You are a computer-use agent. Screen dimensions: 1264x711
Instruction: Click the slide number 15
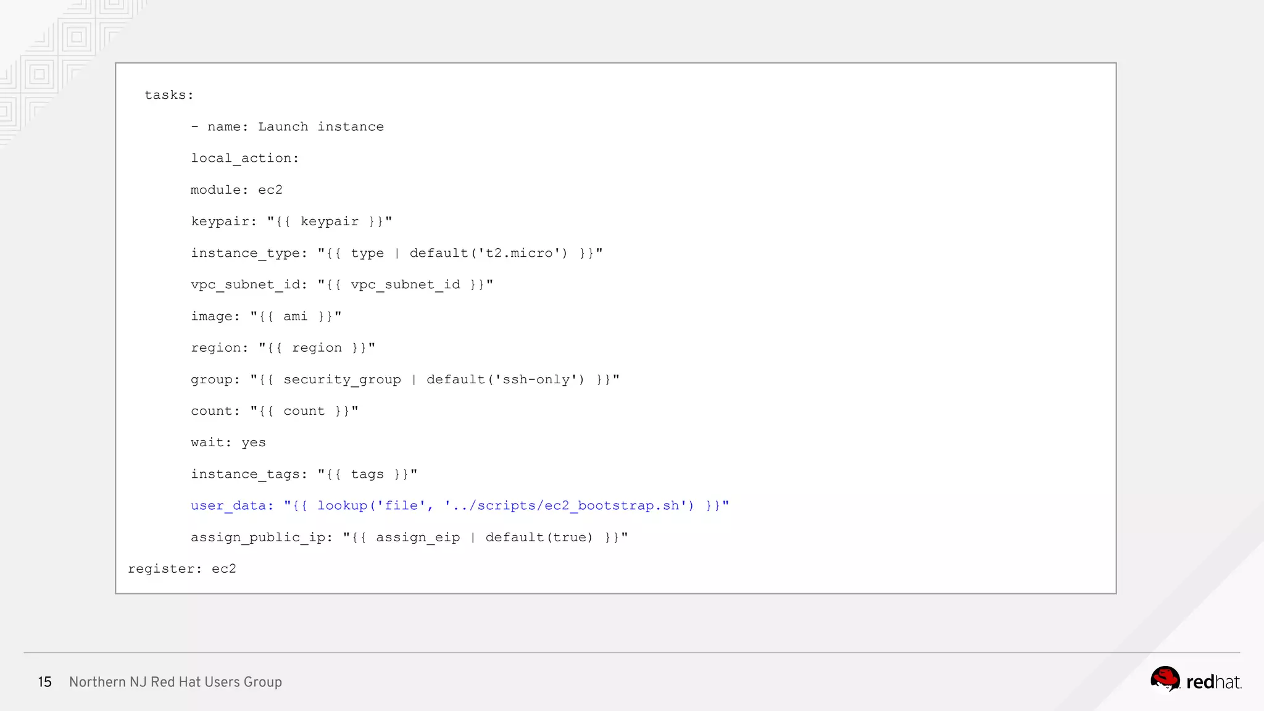click(x=45, y=682)
